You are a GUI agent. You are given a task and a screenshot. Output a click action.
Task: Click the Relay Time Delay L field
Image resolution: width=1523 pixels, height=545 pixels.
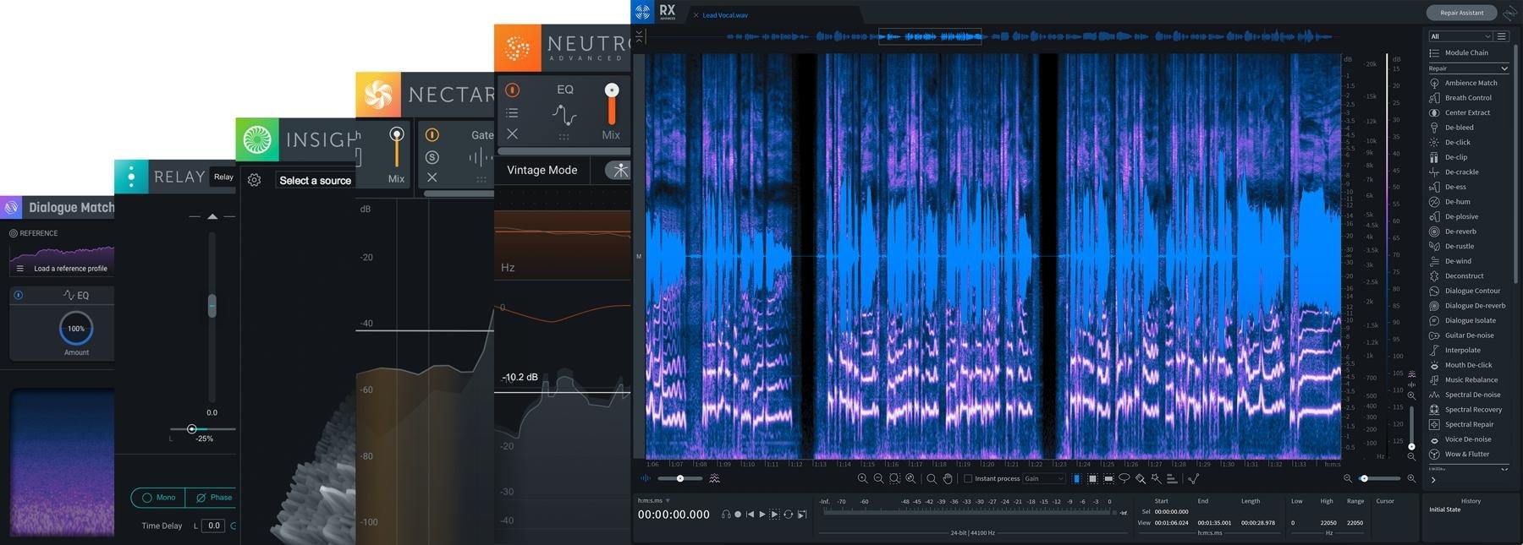tap(213, 526)
